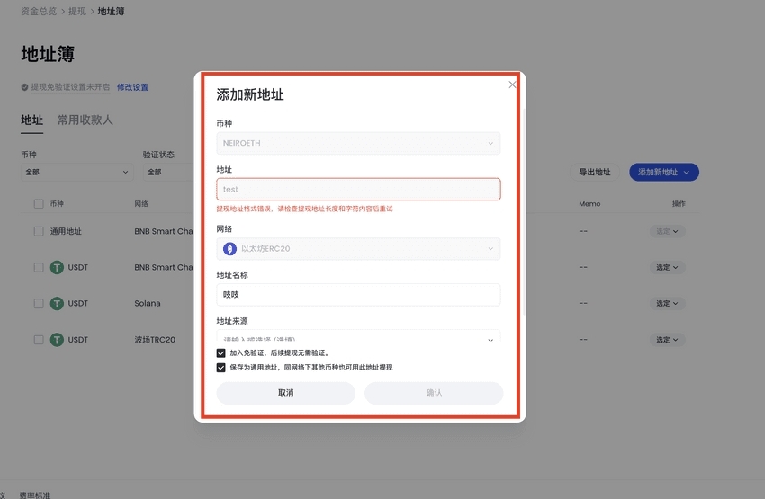
Task: Click USDT coin icon in 波场TRC20 row
Action: [x=57, y=340]
